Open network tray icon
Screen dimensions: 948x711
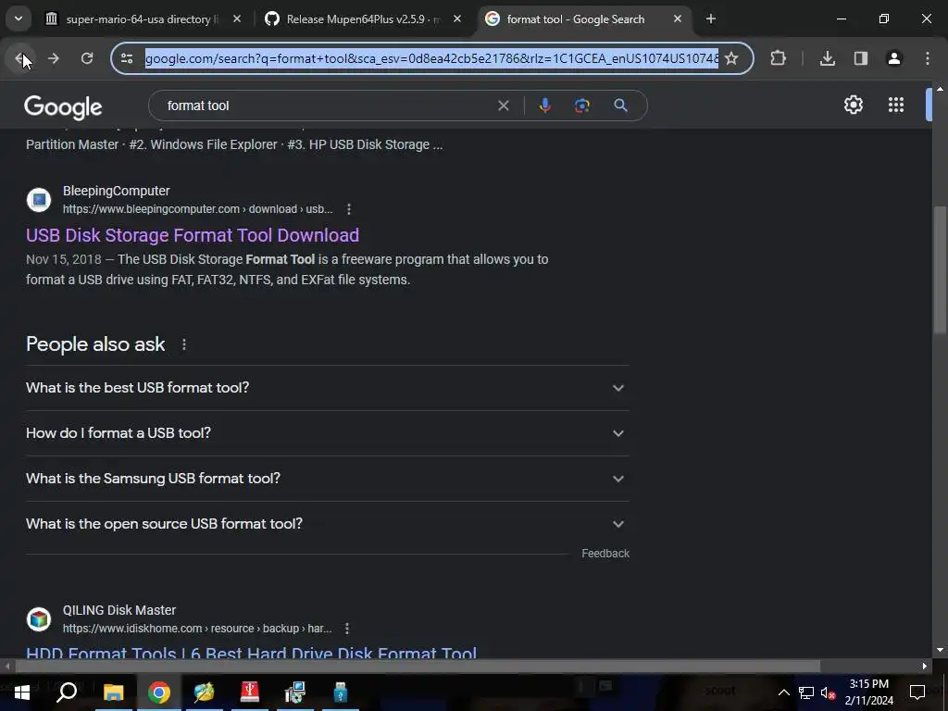(x=806, y=692)
